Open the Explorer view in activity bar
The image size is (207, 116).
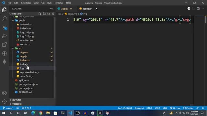tap(4, 10)
